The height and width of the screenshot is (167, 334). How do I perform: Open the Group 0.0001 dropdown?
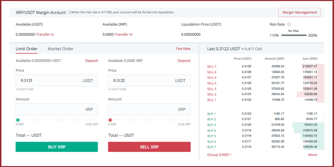tap(220, 155)
